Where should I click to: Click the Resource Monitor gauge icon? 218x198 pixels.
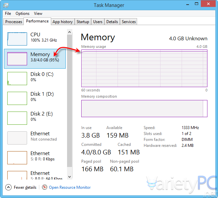(x=45, y=187)
